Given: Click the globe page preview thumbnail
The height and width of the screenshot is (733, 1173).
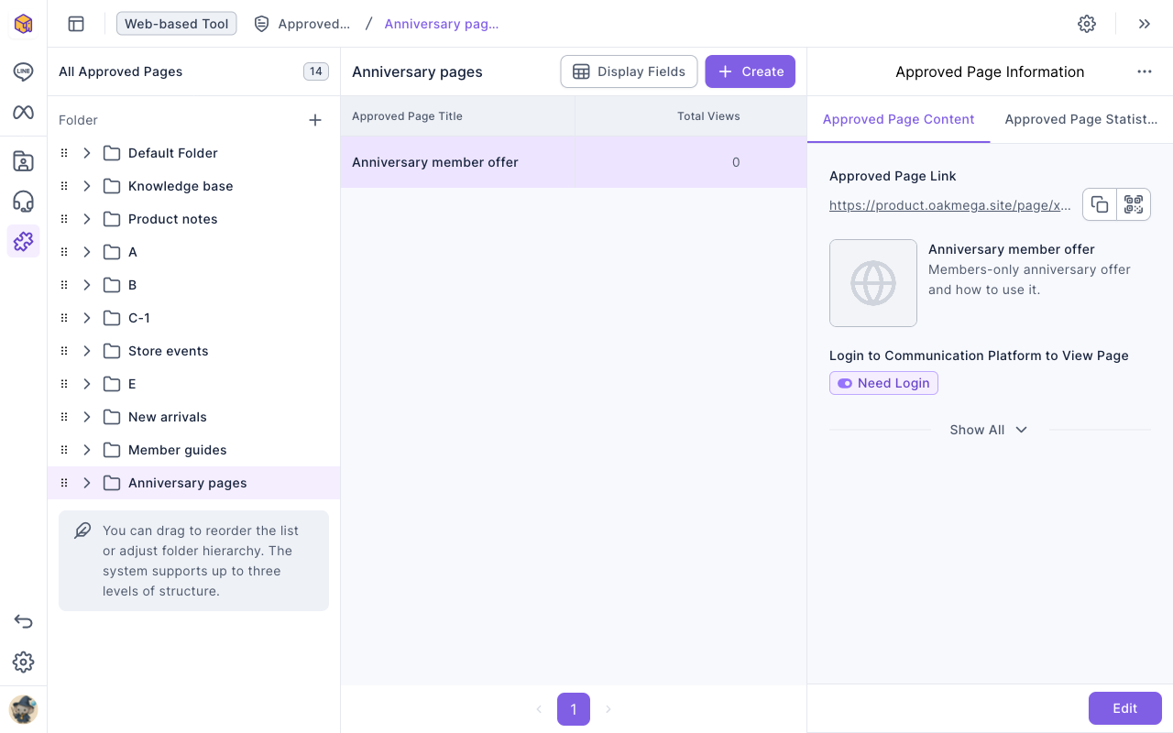Looking at the screenshot, I should point(873,283).
